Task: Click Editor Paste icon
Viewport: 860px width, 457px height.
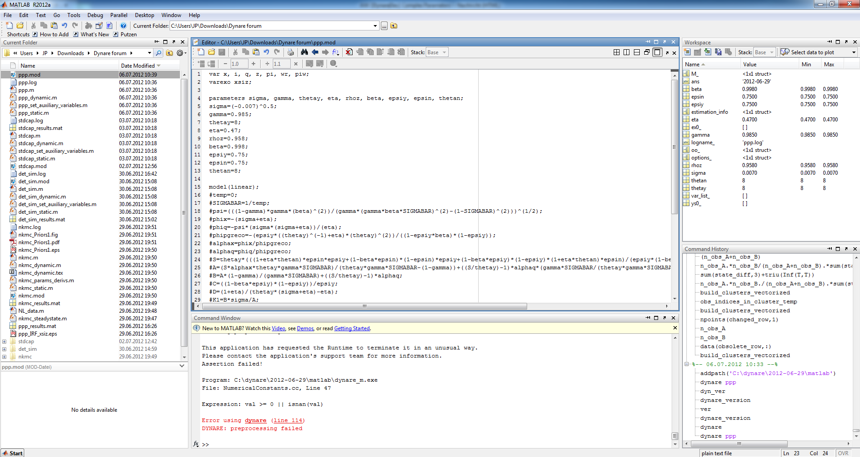Action: (x=256, y=52)
